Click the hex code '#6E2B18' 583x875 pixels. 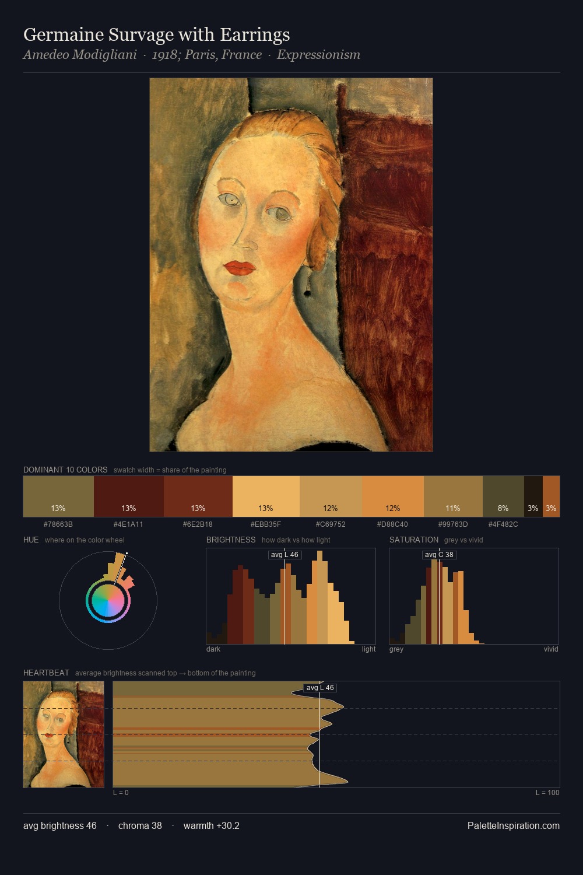(198, 524)
